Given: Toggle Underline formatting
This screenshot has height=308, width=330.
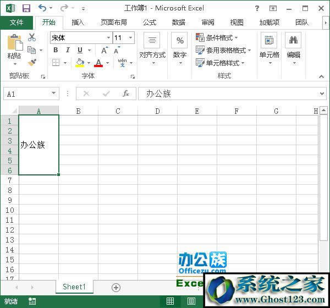Looking at the screenshot, I should click(x=79, y=50).
